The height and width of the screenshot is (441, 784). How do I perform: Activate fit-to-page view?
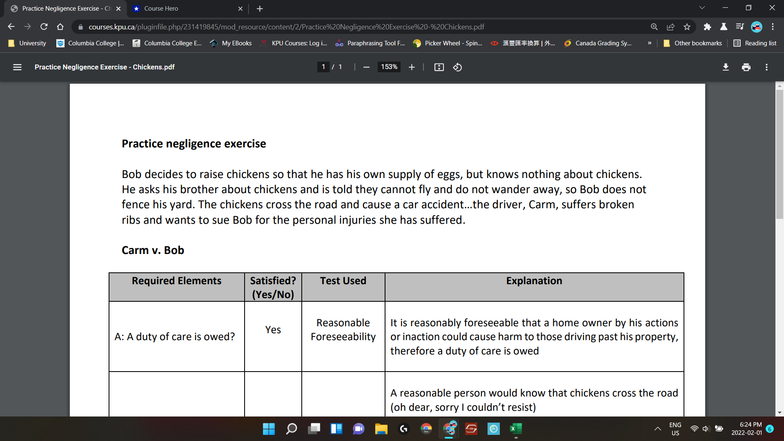click(x=439, y=67)
